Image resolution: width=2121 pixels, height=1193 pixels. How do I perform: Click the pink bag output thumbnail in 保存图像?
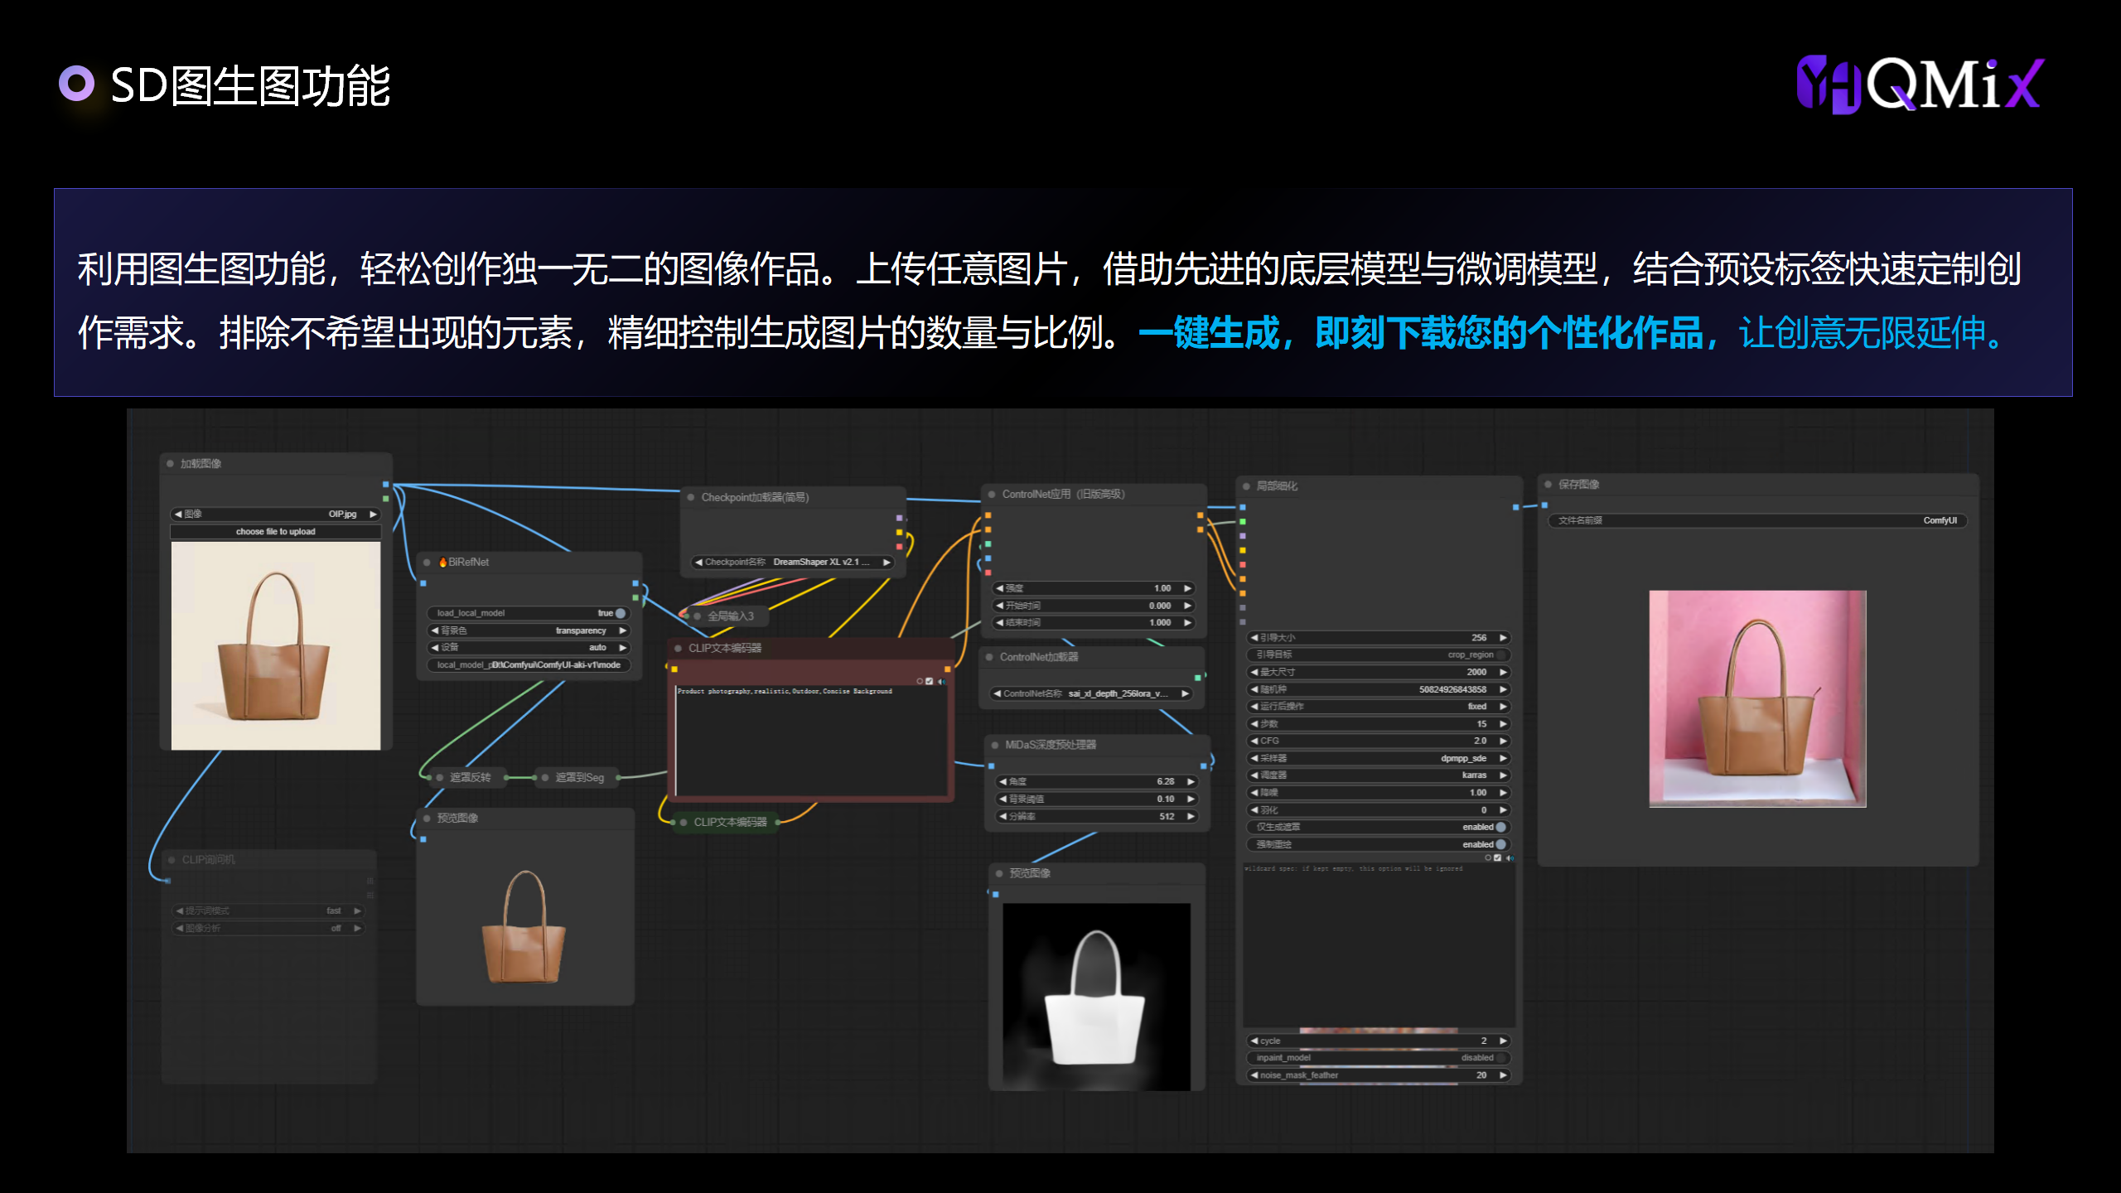coord(1757,698)
